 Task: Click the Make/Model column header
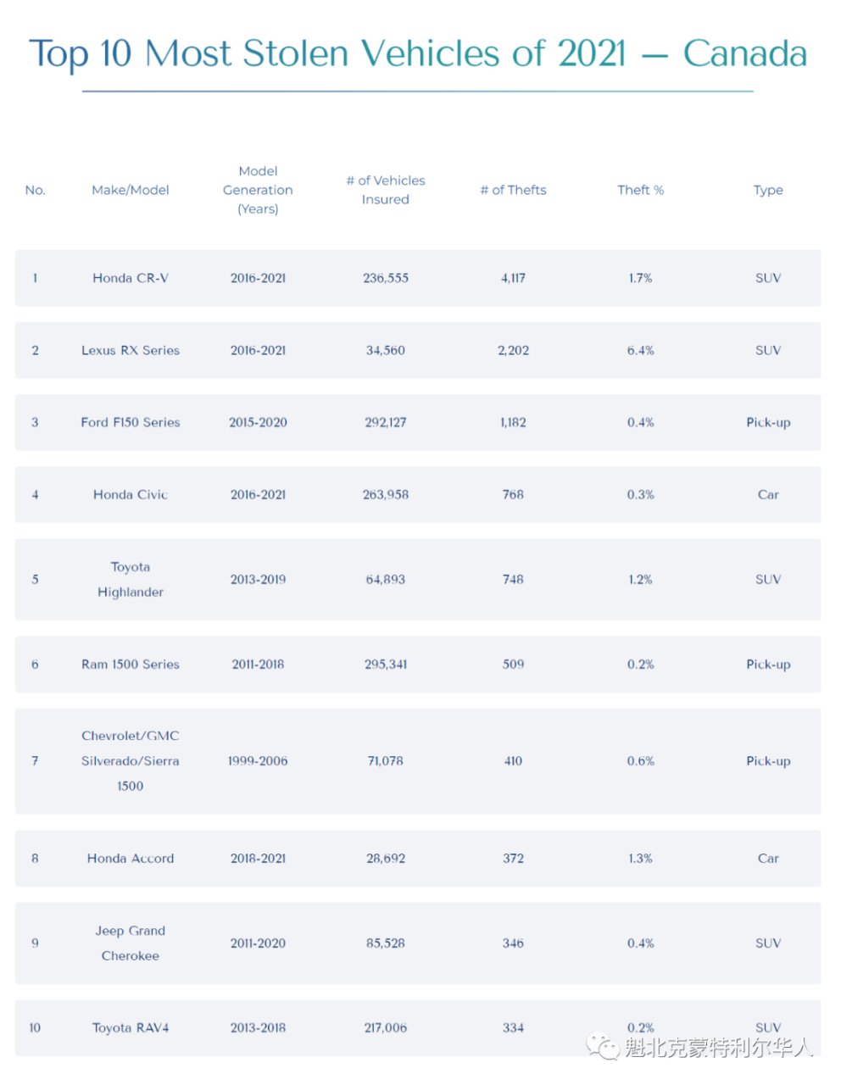(131, 190)
